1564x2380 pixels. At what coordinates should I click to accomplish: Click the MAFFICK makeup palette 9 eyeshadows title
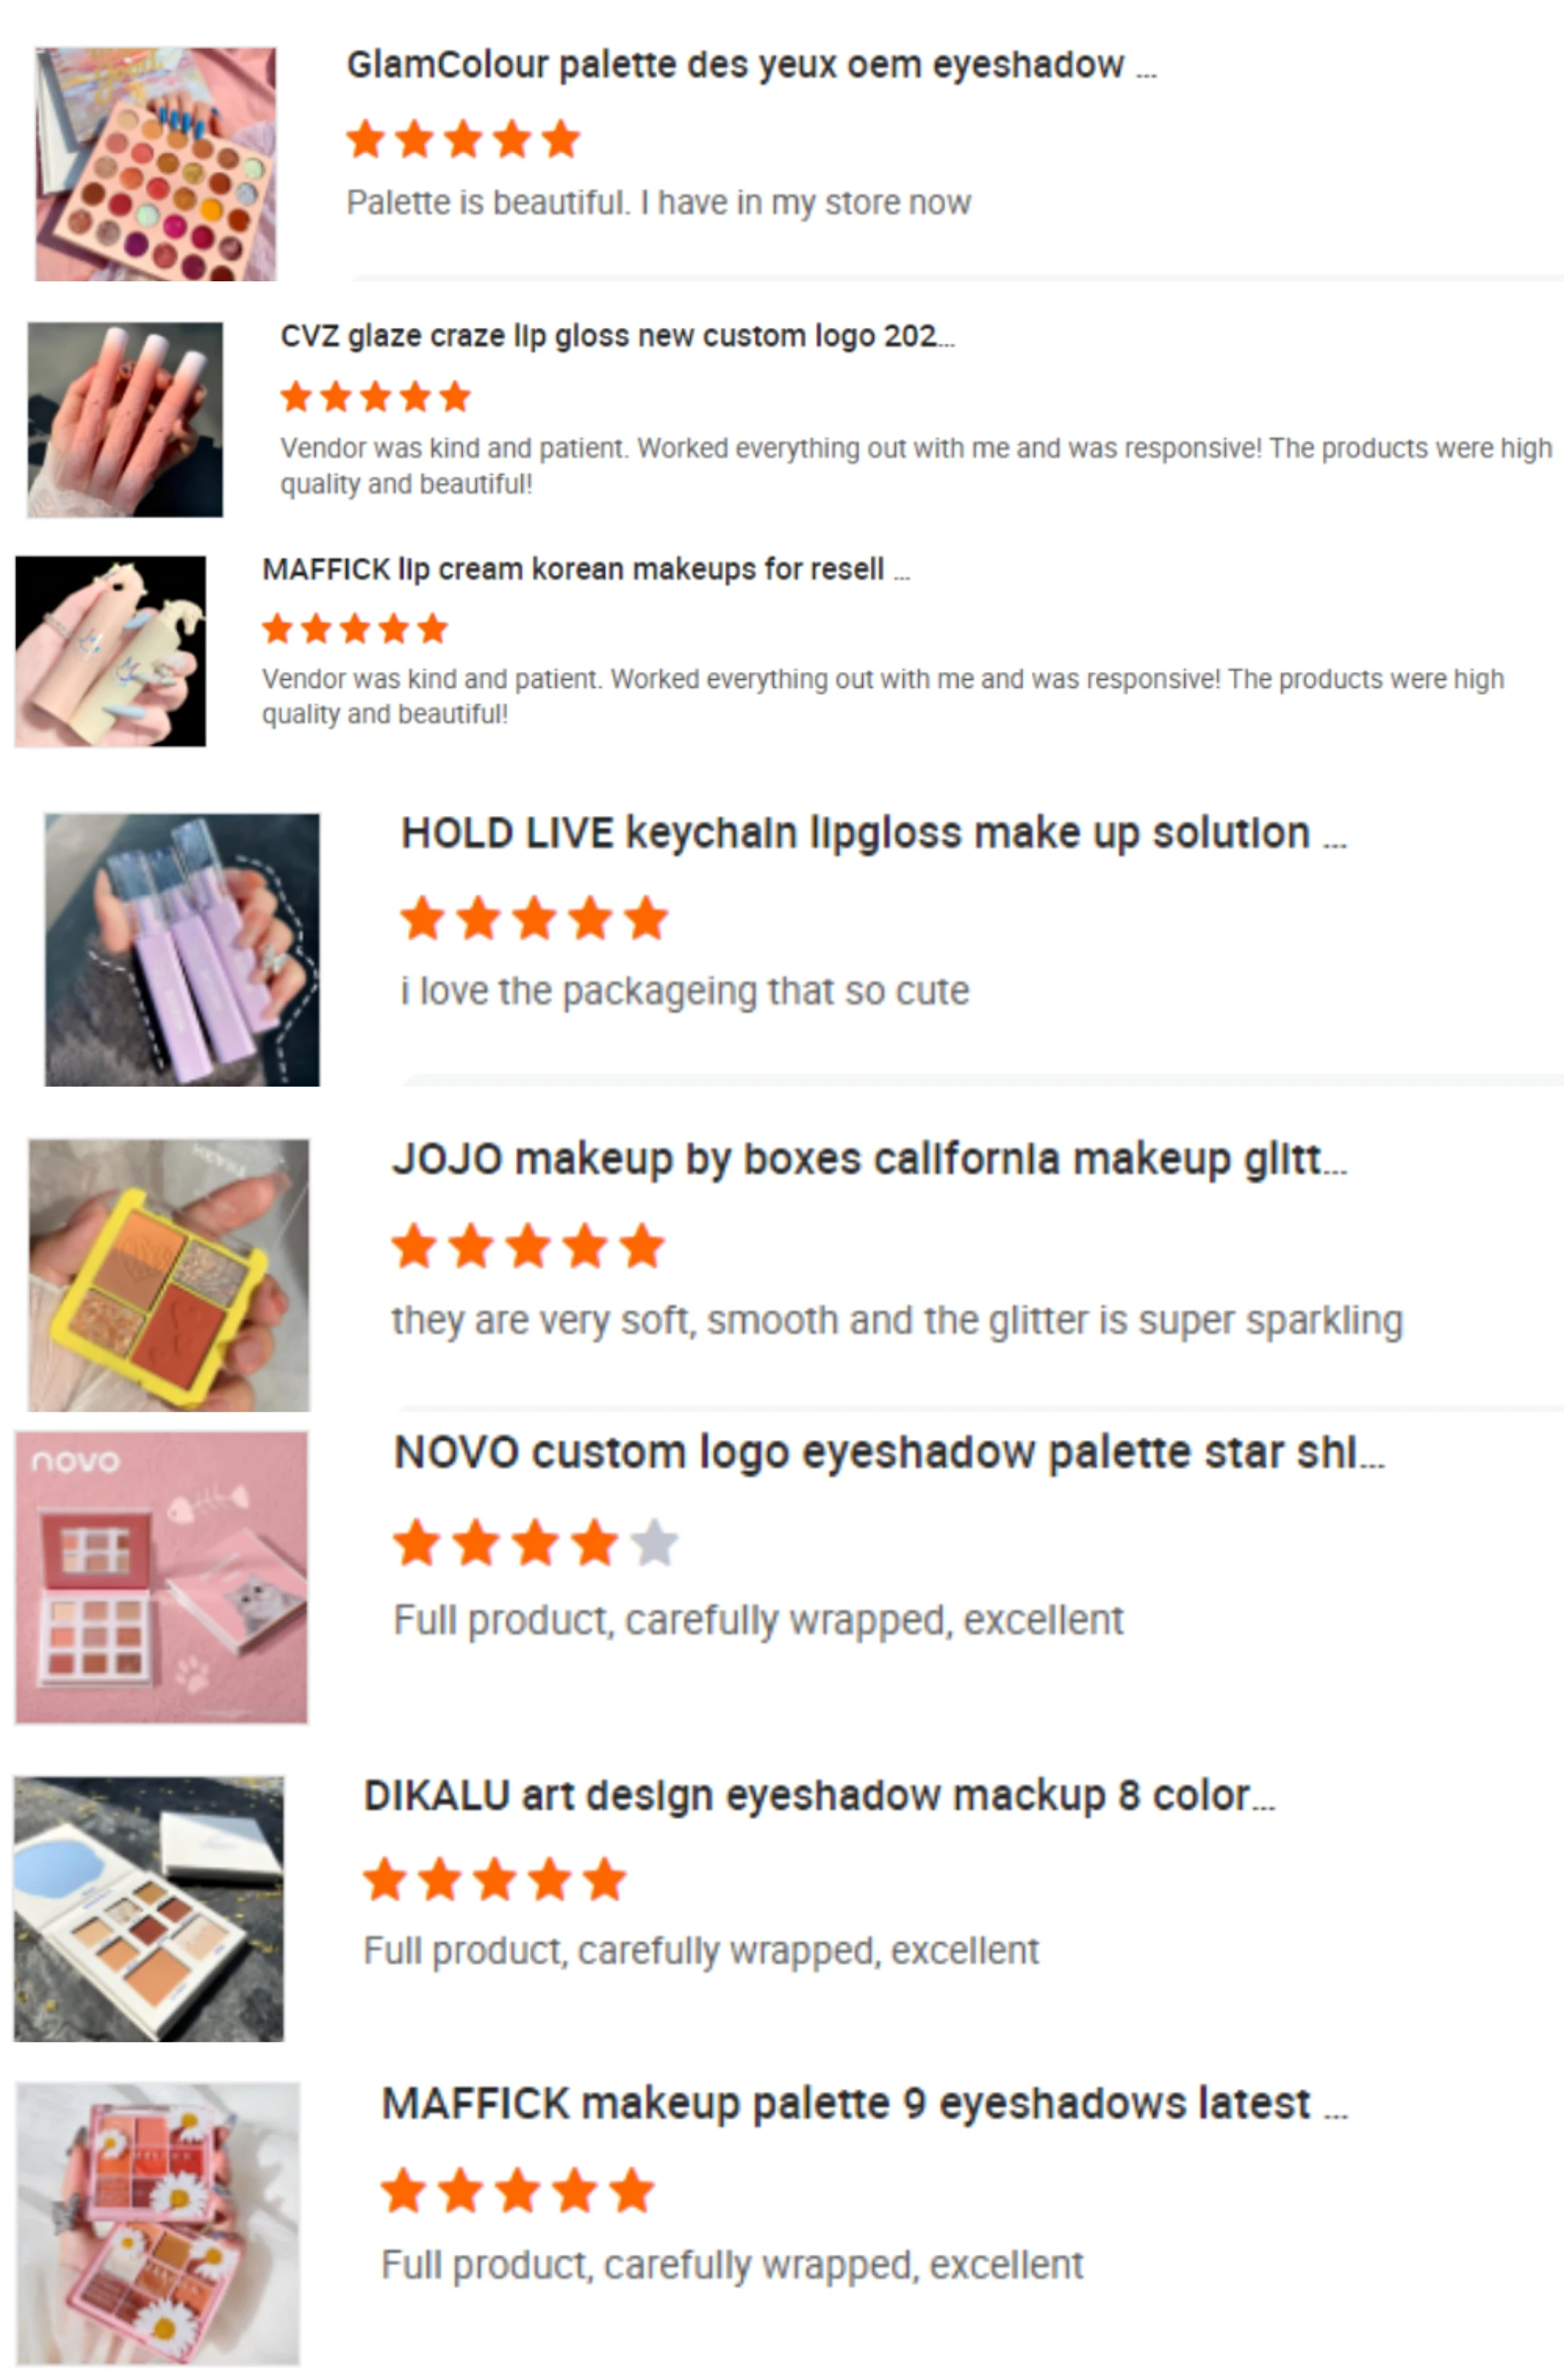pyautogui.click(x=864, y=2104)
